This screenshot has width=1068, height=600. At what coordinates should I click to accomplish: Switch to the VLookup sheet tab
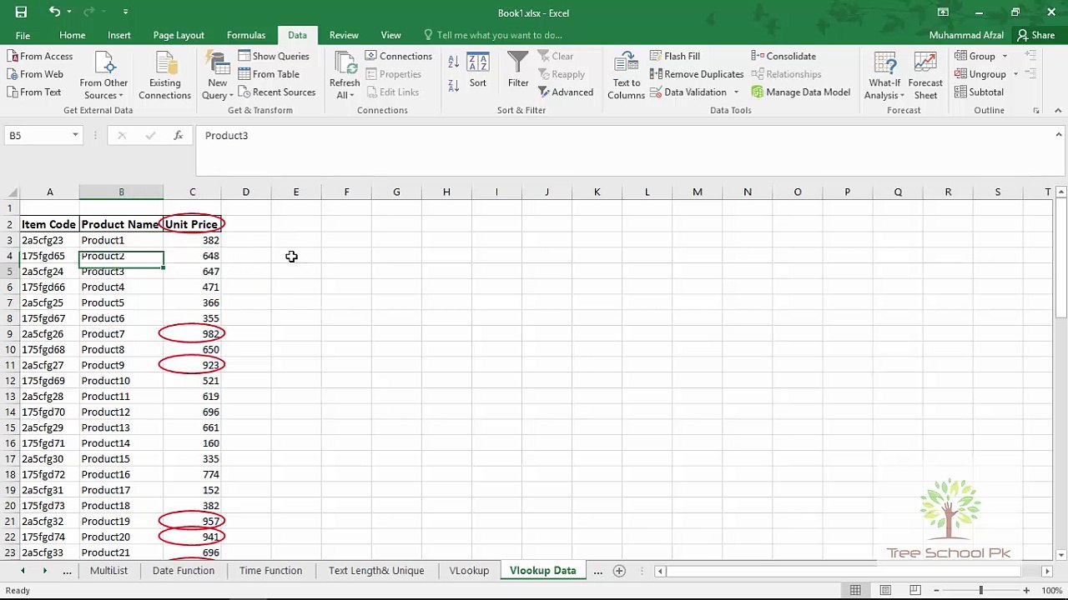469,571
